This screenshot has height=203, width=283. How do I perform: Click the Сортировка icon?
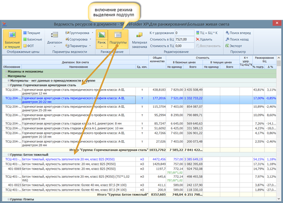click(x=67, y=39)
